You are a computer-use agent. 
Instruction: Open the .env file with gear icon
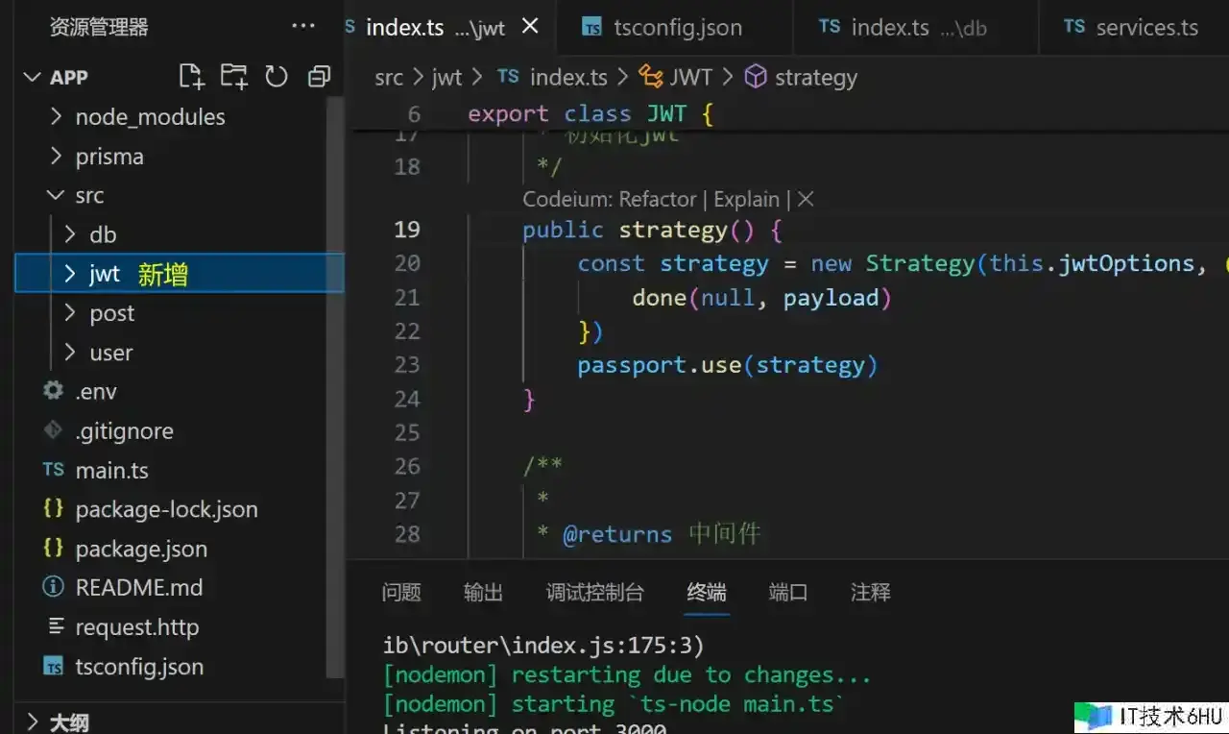pos(95,392)
